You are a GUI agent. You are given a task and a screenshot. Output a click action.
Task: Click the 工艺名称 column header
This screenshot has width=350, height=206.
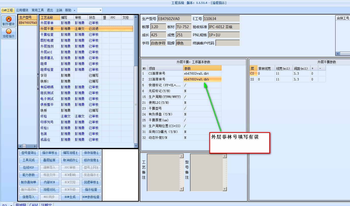(x=50, y=18)
